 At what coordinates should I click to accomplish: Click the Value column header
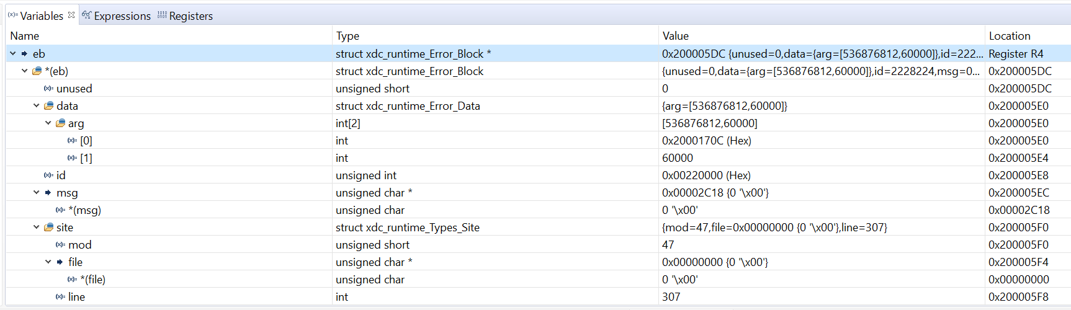pos(675,36)
